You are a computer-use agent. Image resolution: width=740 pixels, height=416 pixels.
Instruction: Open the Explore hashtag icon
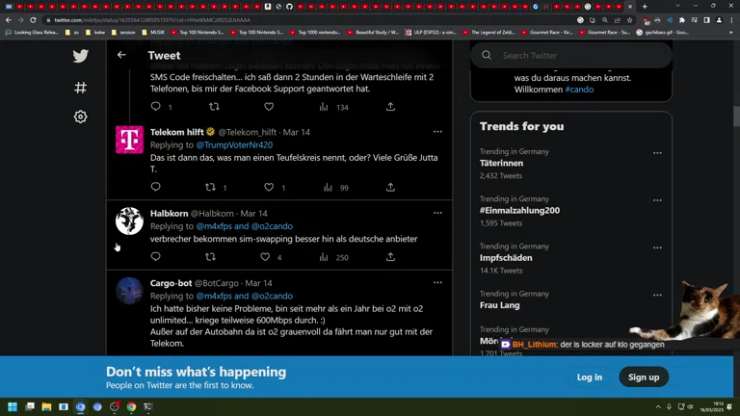click(x=81, y=88)
